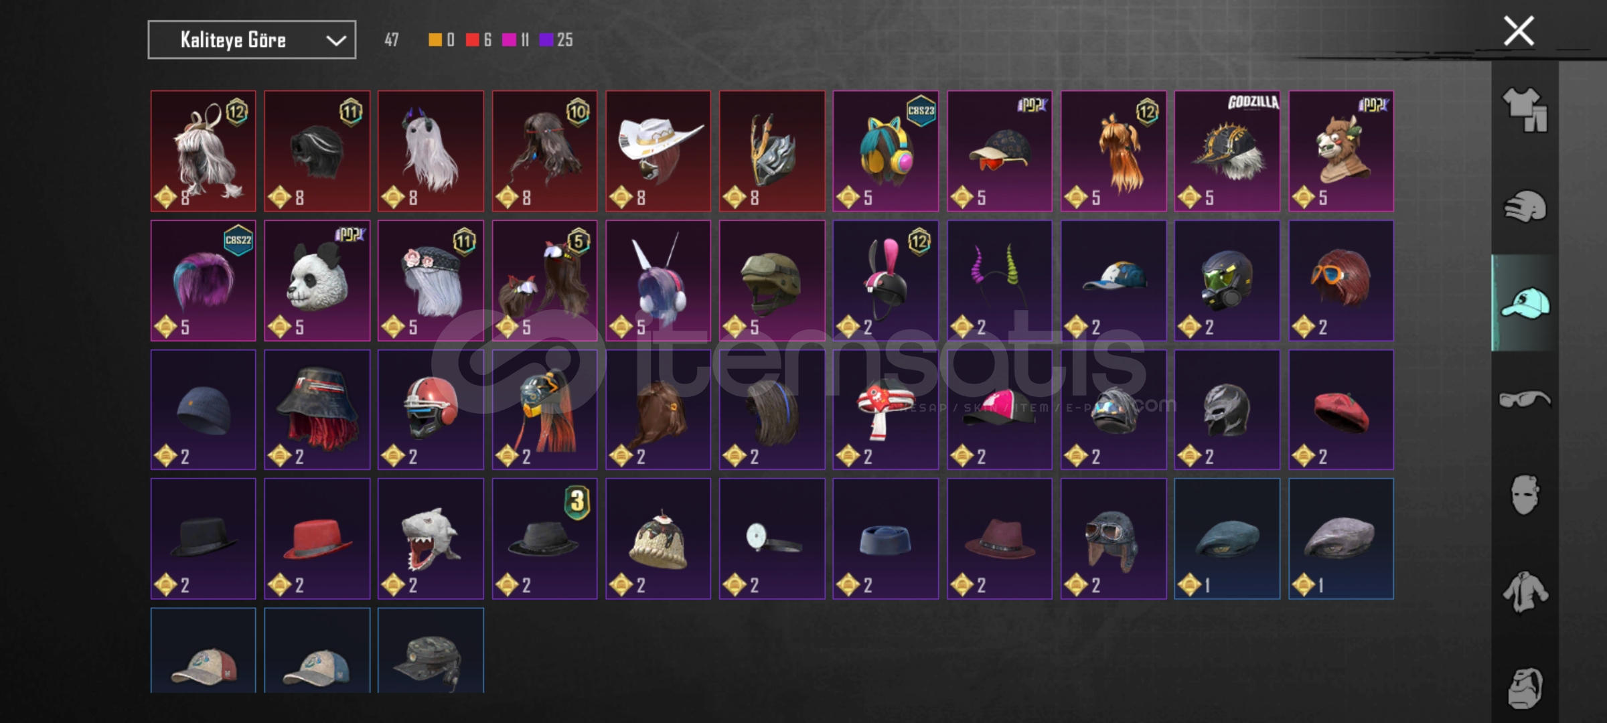Choose the red beret item
The image size is (1607, 723).
(x=1341, y=410)
